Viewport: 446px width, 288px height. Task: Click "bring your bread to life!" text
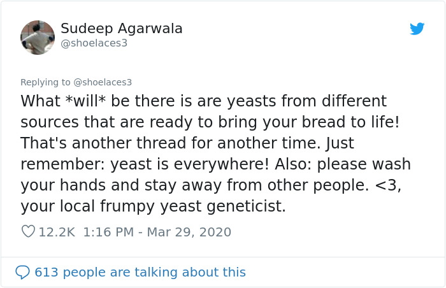(x=317, y=122)
